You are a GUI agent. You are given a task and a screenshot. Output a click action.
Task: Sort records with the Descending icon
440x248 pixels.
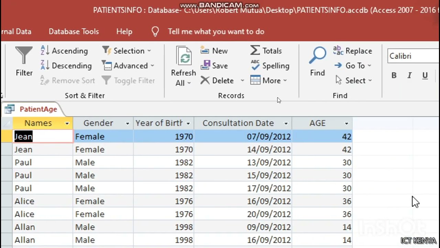tap(45, 65)
